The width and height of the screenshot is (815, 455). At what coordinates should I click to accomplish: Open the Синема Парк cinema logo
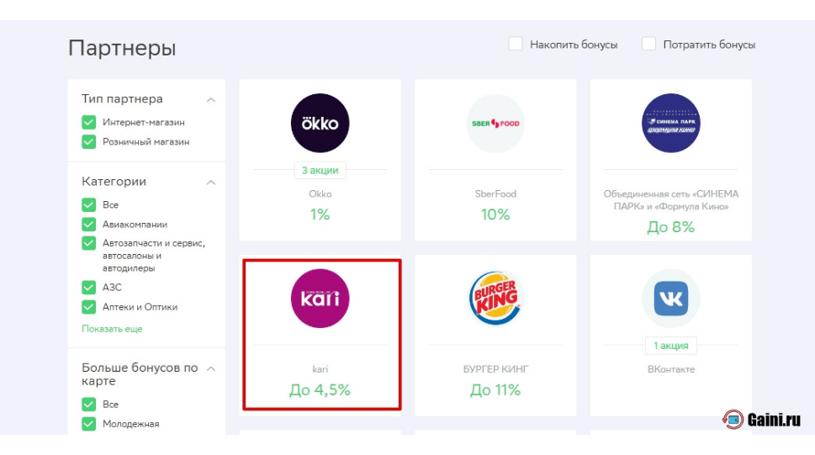pos(670,124)
